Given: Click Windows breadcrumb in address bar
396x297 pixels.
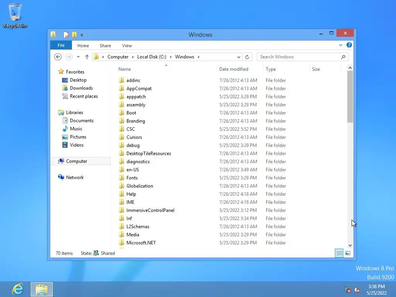Looking at the screenshot, I should (184, 57).
